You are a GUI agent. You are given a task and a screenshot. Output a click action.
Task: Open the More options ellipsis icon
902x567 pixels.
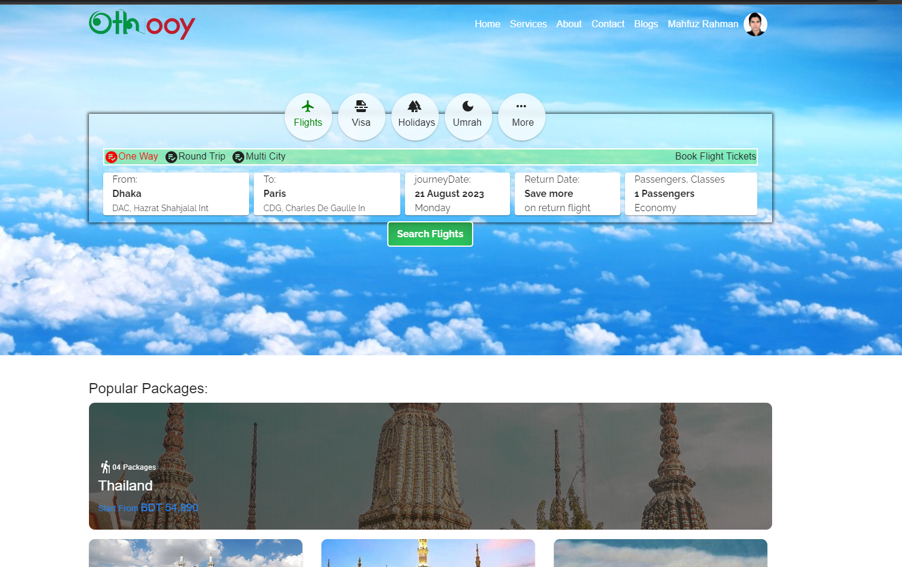click(x=521, y=107)
